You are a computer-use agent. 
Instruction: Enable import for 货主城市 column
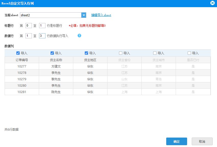[155, 53]
